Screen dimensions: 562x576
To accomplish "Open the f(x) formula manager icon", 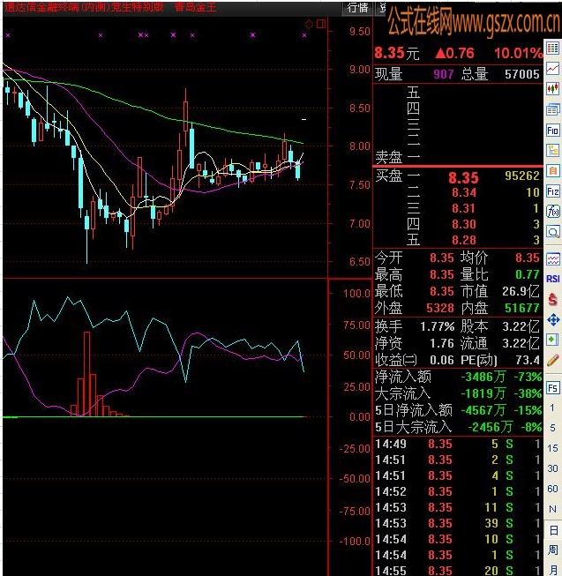I will (553, 212).
